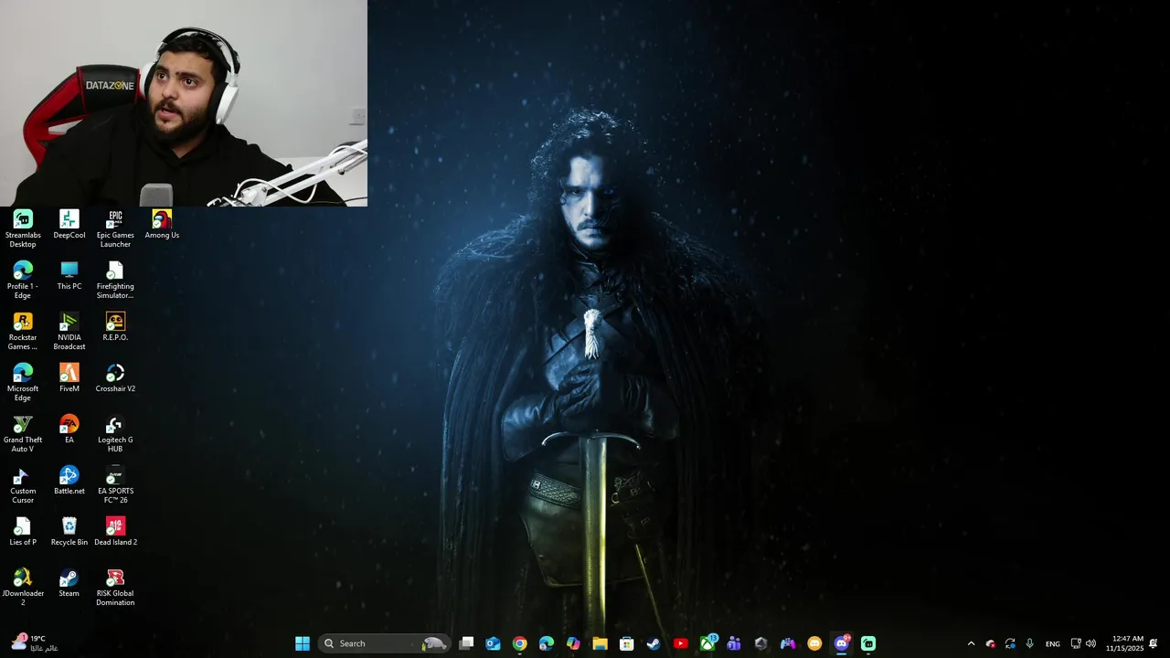Select the JDownloader 2 shortcut

tap(23, 587)
